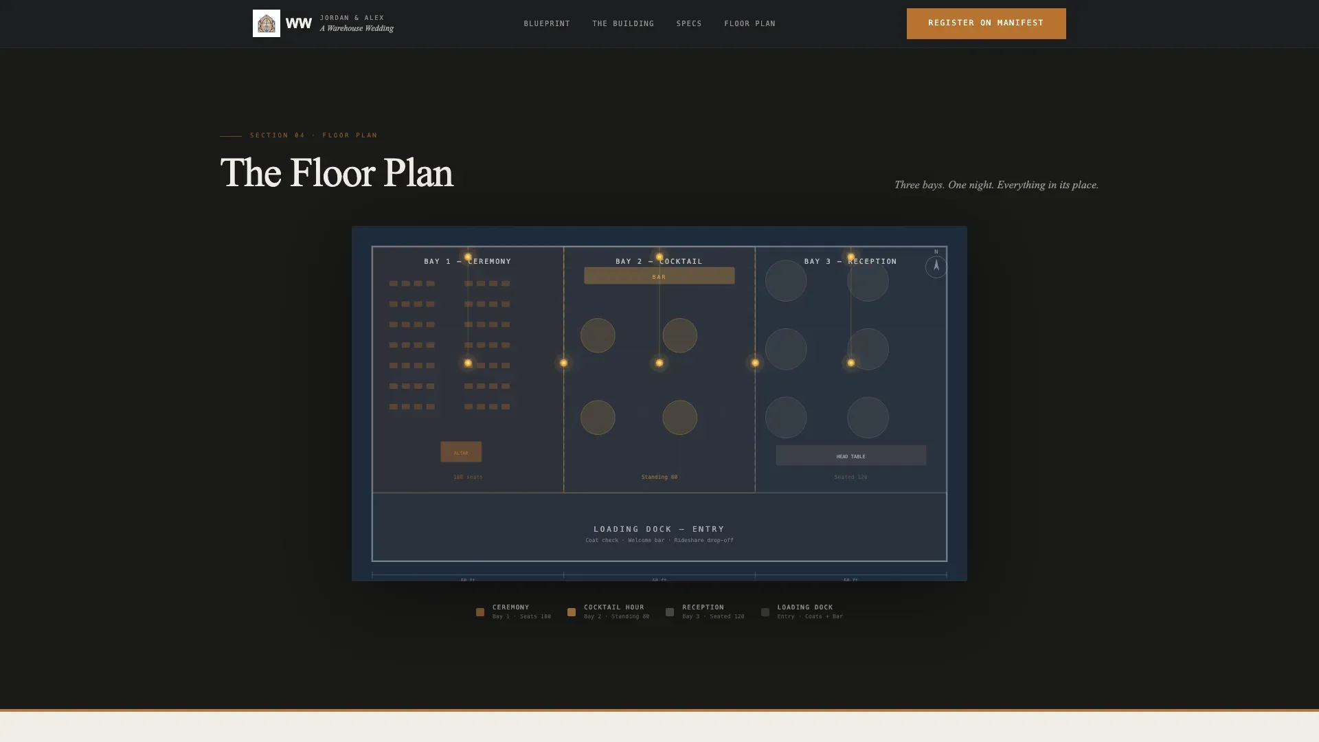Click the Ceremony legend color swatch

[x=480, y=611]
